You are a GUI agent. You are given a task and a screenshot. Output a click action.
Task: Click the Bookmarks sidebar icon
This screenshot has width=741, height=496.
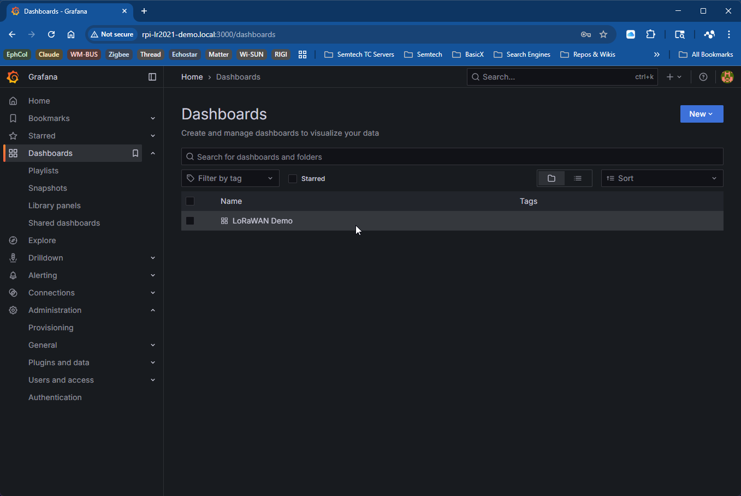[x=13, y=118]
